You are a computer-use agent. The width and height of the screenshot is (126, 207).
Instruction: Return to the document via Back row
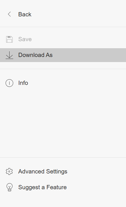pyautogui.click(x=63, y=14)
